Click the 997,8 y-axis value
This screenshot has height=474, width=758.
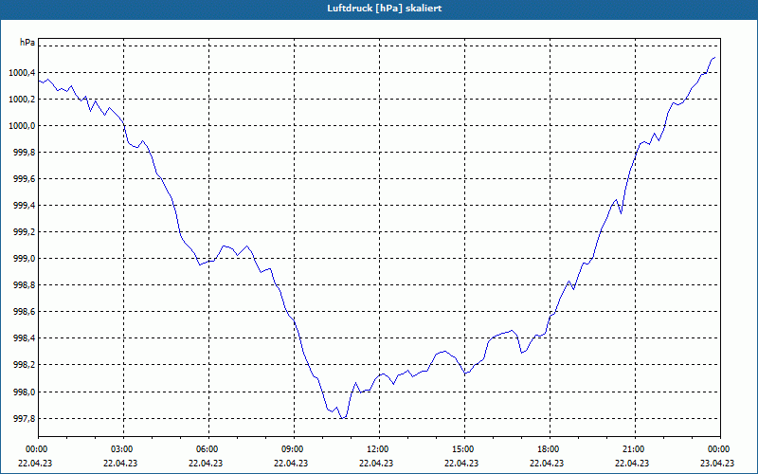tap(25, 419)
